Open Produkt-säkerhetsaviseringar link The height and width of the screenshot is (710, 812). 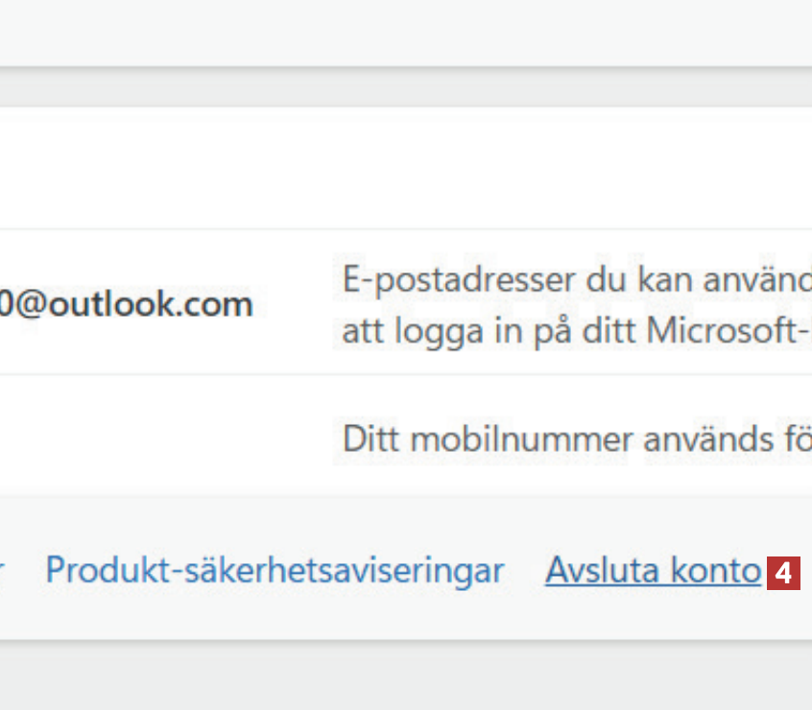pyautogui.click(x=275, y=571)
